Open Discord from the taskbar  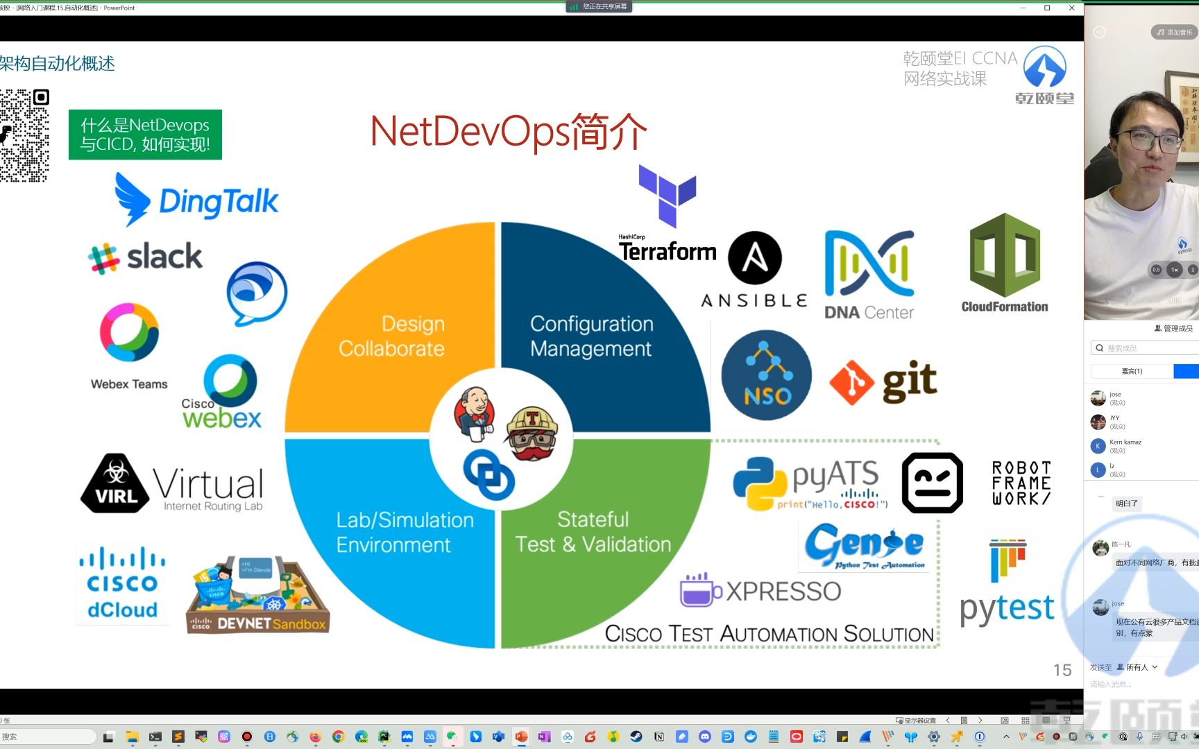coord(705,737)
